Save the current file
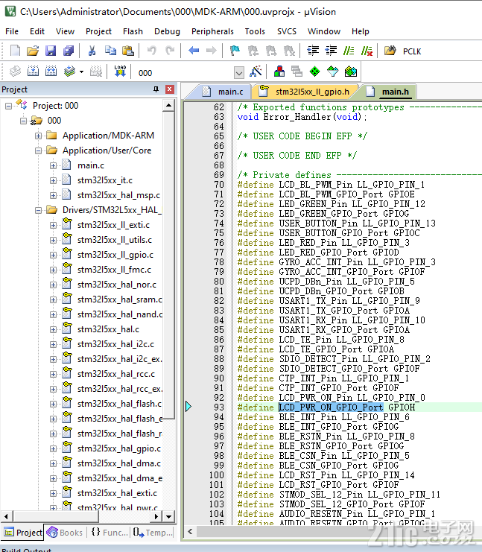 [51, 51]
